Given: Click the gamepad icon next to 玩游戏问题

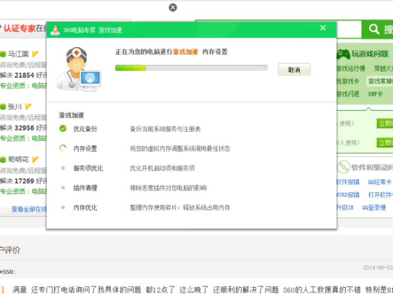Looking at the screenshot, I should (343, 54).
